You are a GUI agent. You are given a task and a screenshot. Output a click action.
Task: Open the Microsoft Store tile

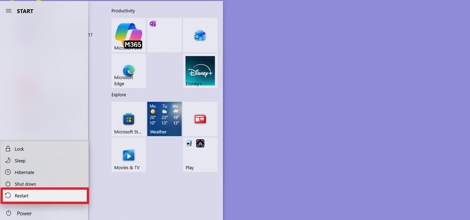129,119
